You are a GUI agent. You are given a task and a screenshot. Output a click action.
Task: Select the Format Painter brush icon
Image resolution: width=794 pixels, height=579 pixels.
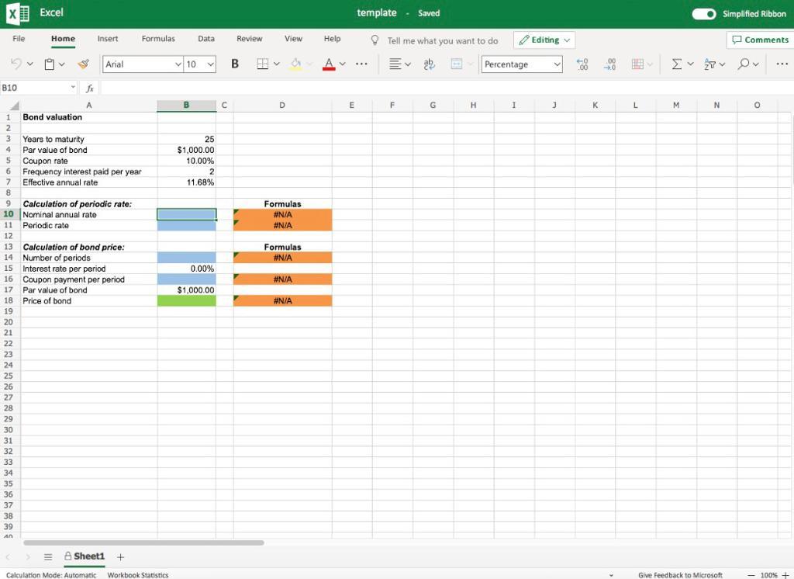(84, 64)
